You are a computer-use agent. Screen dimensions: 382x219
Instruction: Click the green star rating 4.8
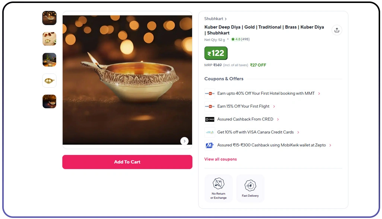click(236, 39)
